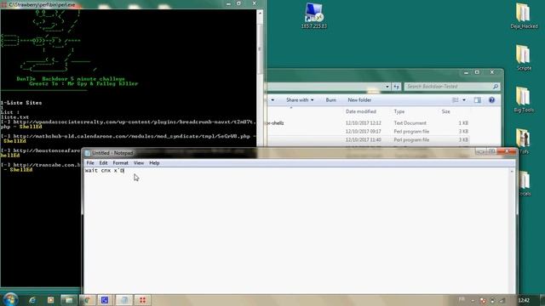Toggle the Explorer preview pane
The image size is (545, 306).
pos(477,100)
